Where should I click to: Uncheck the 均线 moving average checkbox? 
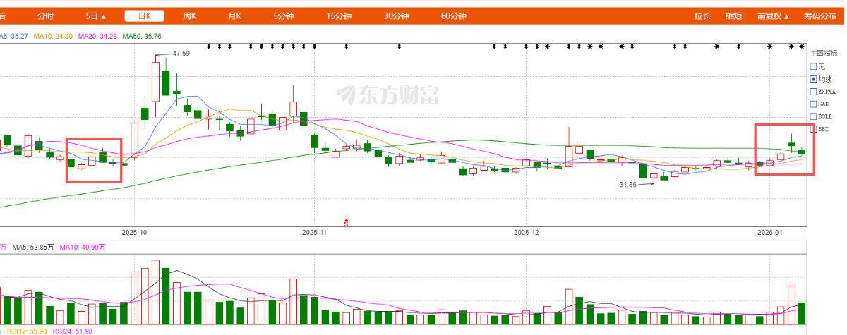point(813,79)
